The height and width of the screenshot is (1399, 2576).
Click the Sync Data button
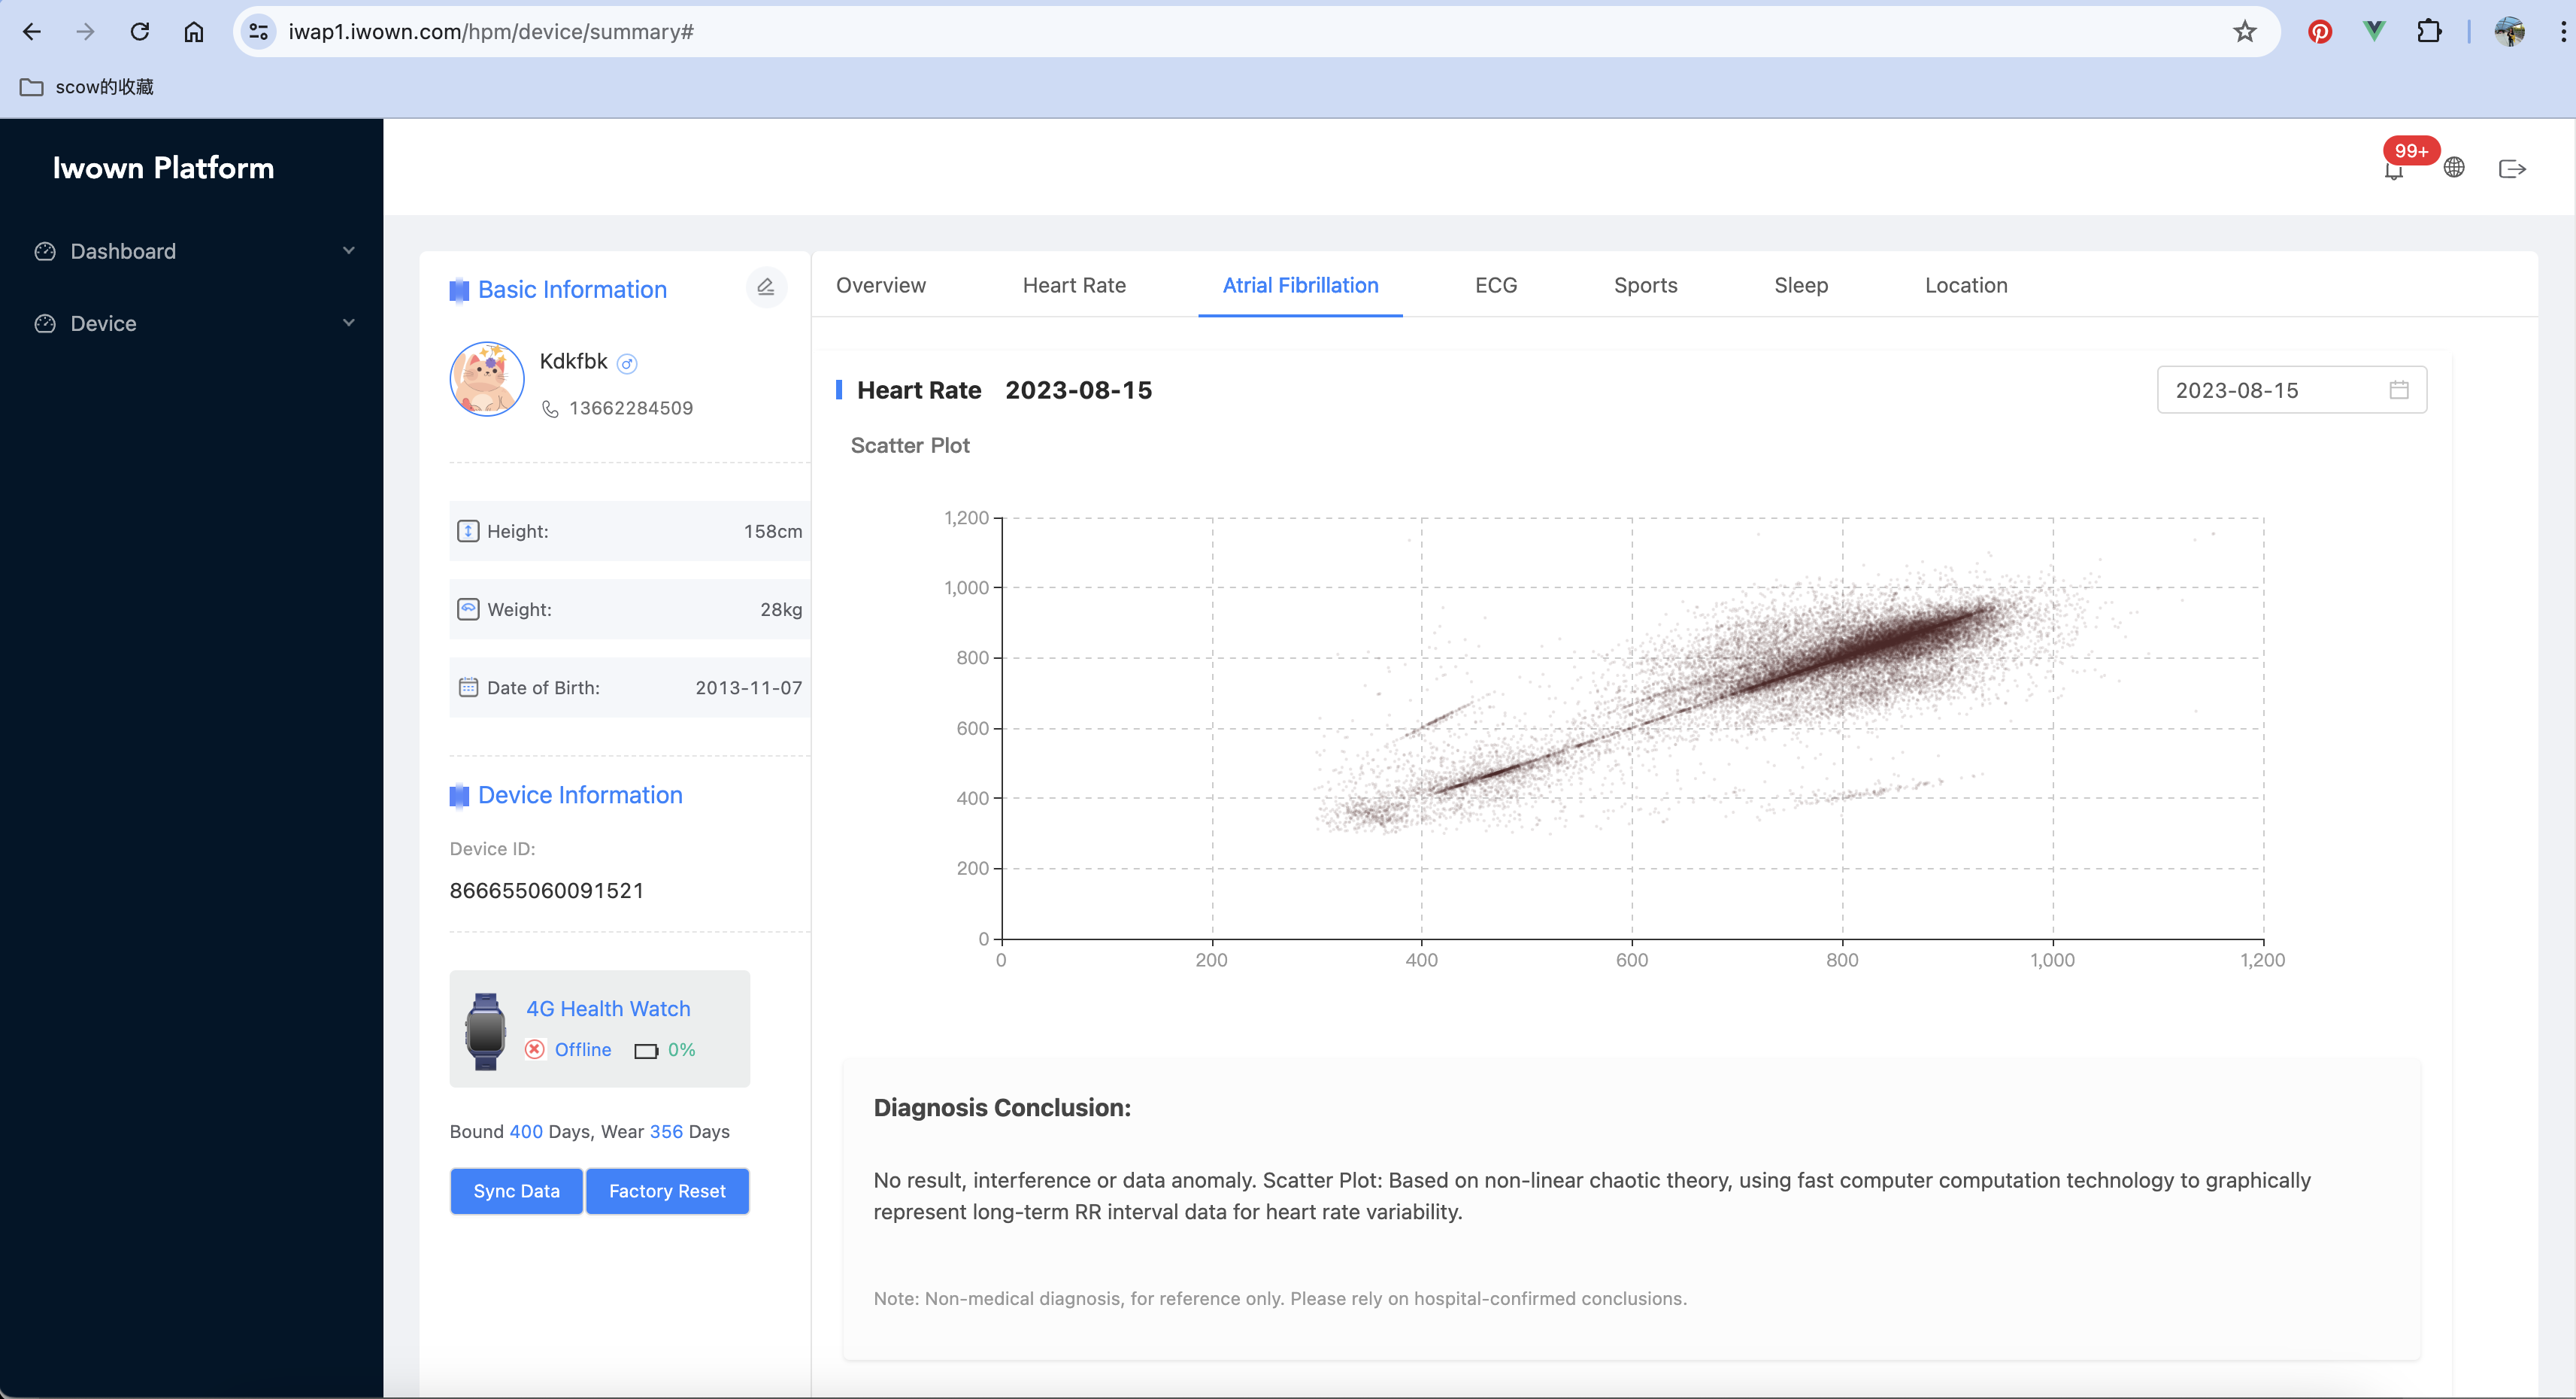click(516, 1191)
